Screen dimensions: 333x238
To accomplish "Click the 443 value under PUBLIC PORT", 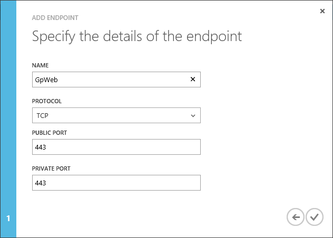I will pos(41,147).
